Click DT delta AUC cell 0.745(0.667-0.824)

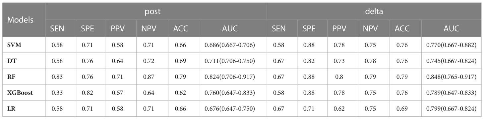pyautogui.click(x=451, y=61)
